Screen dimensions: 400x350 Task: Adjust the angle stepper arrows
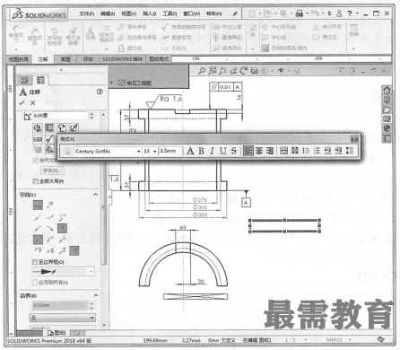pos(91,116)
